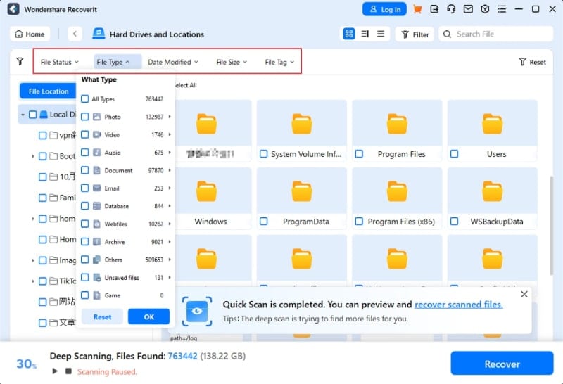Open the Date Modified dropdown
The image size is (563, 384).
(x=172, y=62)
